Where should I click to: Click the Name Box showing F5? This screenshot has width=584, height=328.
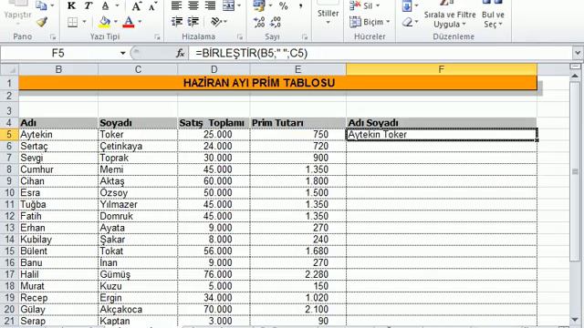click(58, 53)
